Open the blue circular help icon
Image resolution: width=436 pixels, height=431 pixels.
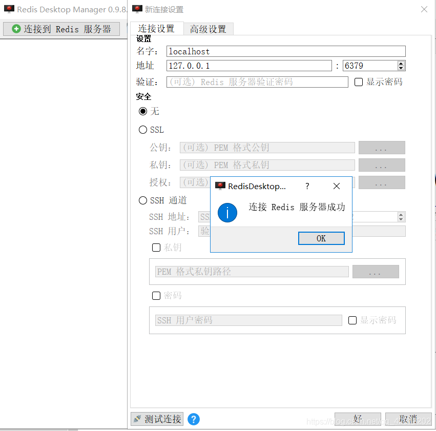(x=194, y=419)
